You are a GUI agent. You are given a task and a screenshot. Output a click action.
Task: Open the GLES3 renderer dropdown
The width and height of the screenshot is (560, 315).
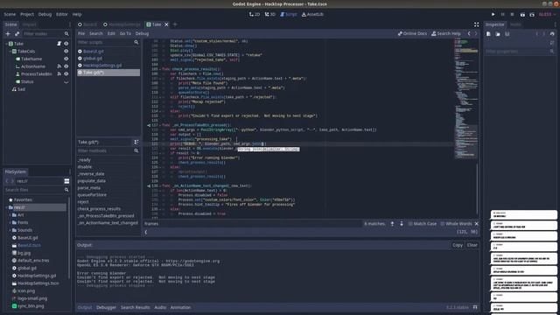pyautogui.click(x=547, y=14)
